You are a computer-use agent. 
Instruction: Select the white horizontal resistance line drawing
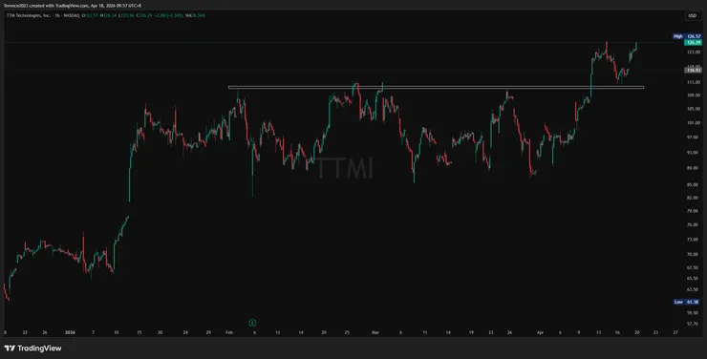click(x=436, y=88)
